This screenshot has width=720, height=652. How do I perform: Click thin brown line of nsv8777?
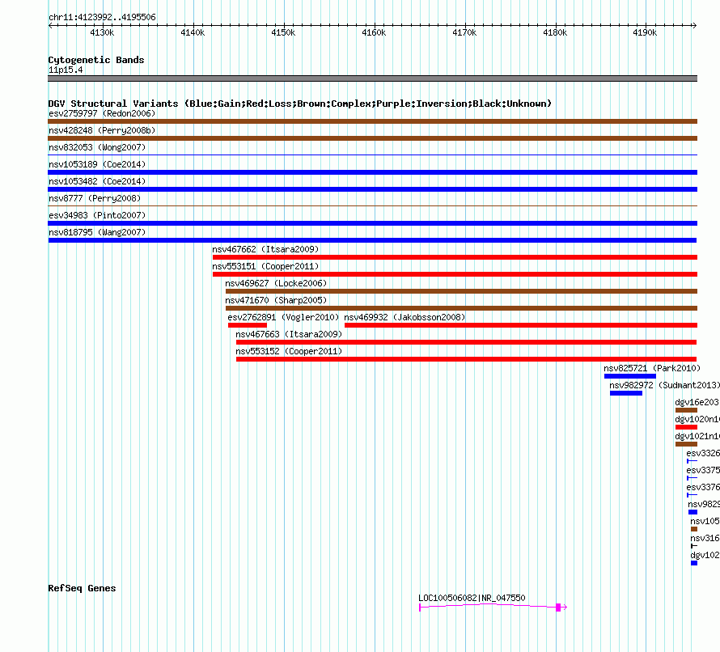372,206
